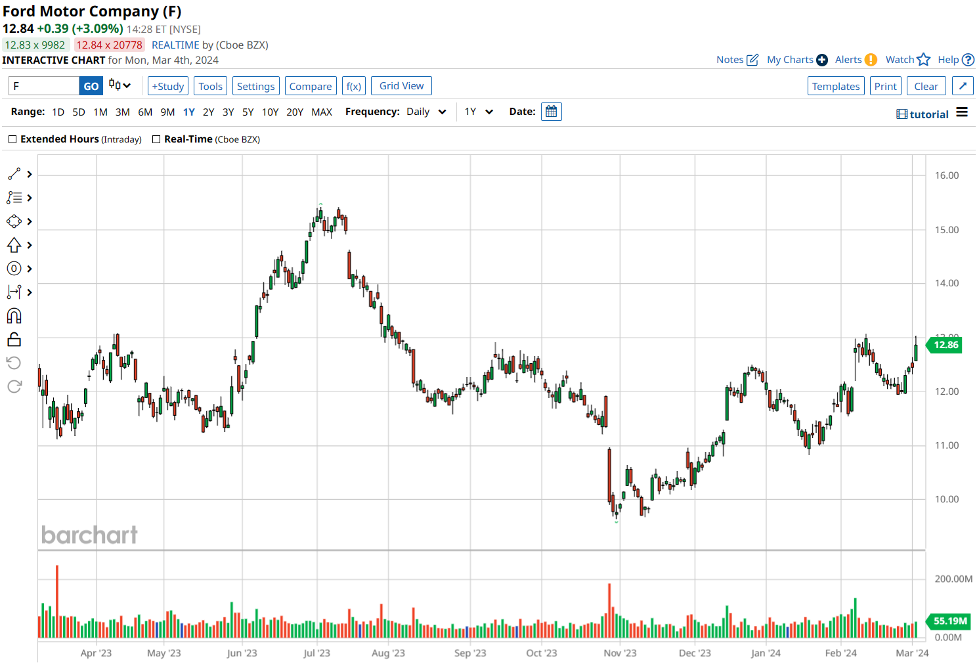
Task: Set range to 9M
Action: point(167,112)
